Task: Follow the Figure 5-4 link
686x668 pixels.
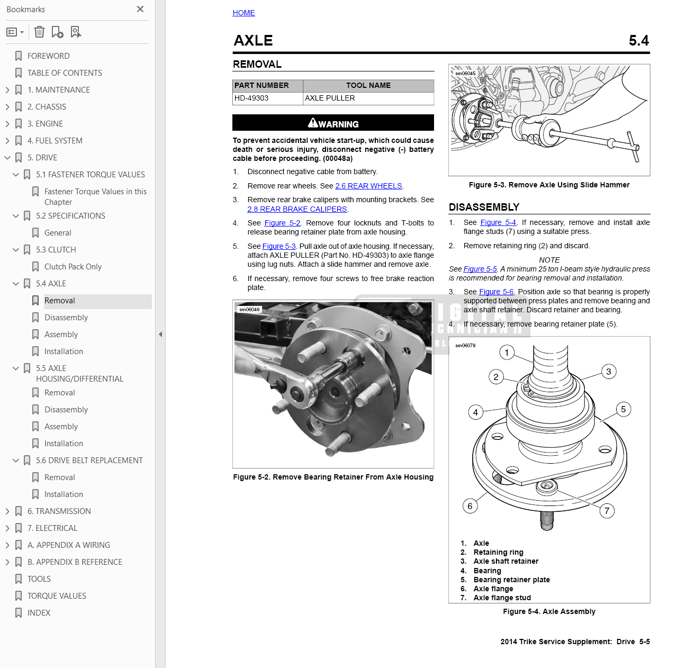Action: pyautogui.click(x=498, y=222)
